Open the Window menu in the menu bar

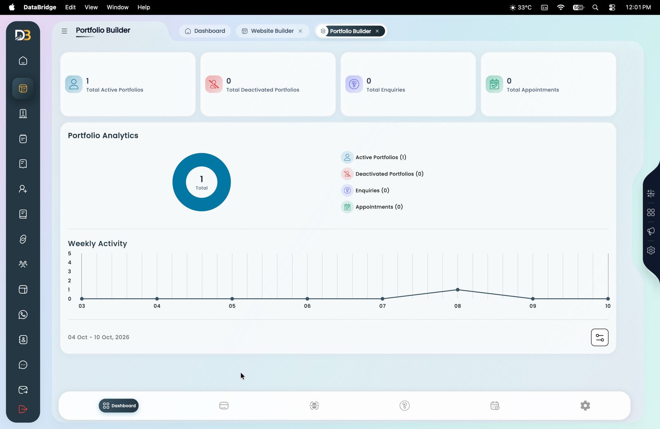[x=118, y=7]
